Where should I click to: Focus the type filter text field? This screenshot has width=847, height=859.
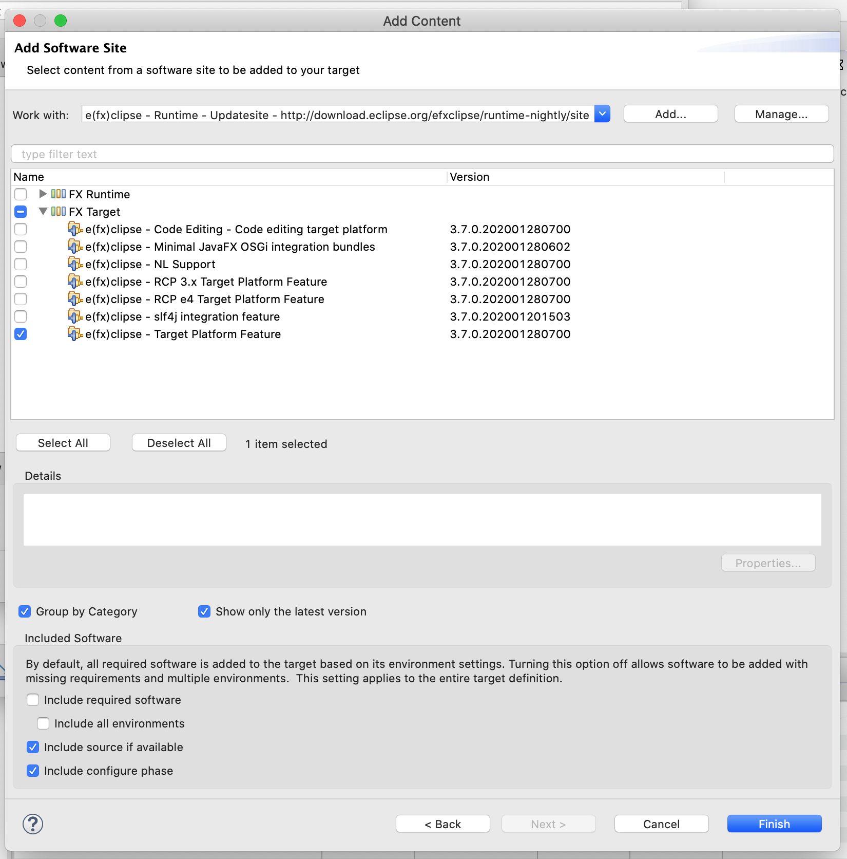pos(422,154)
